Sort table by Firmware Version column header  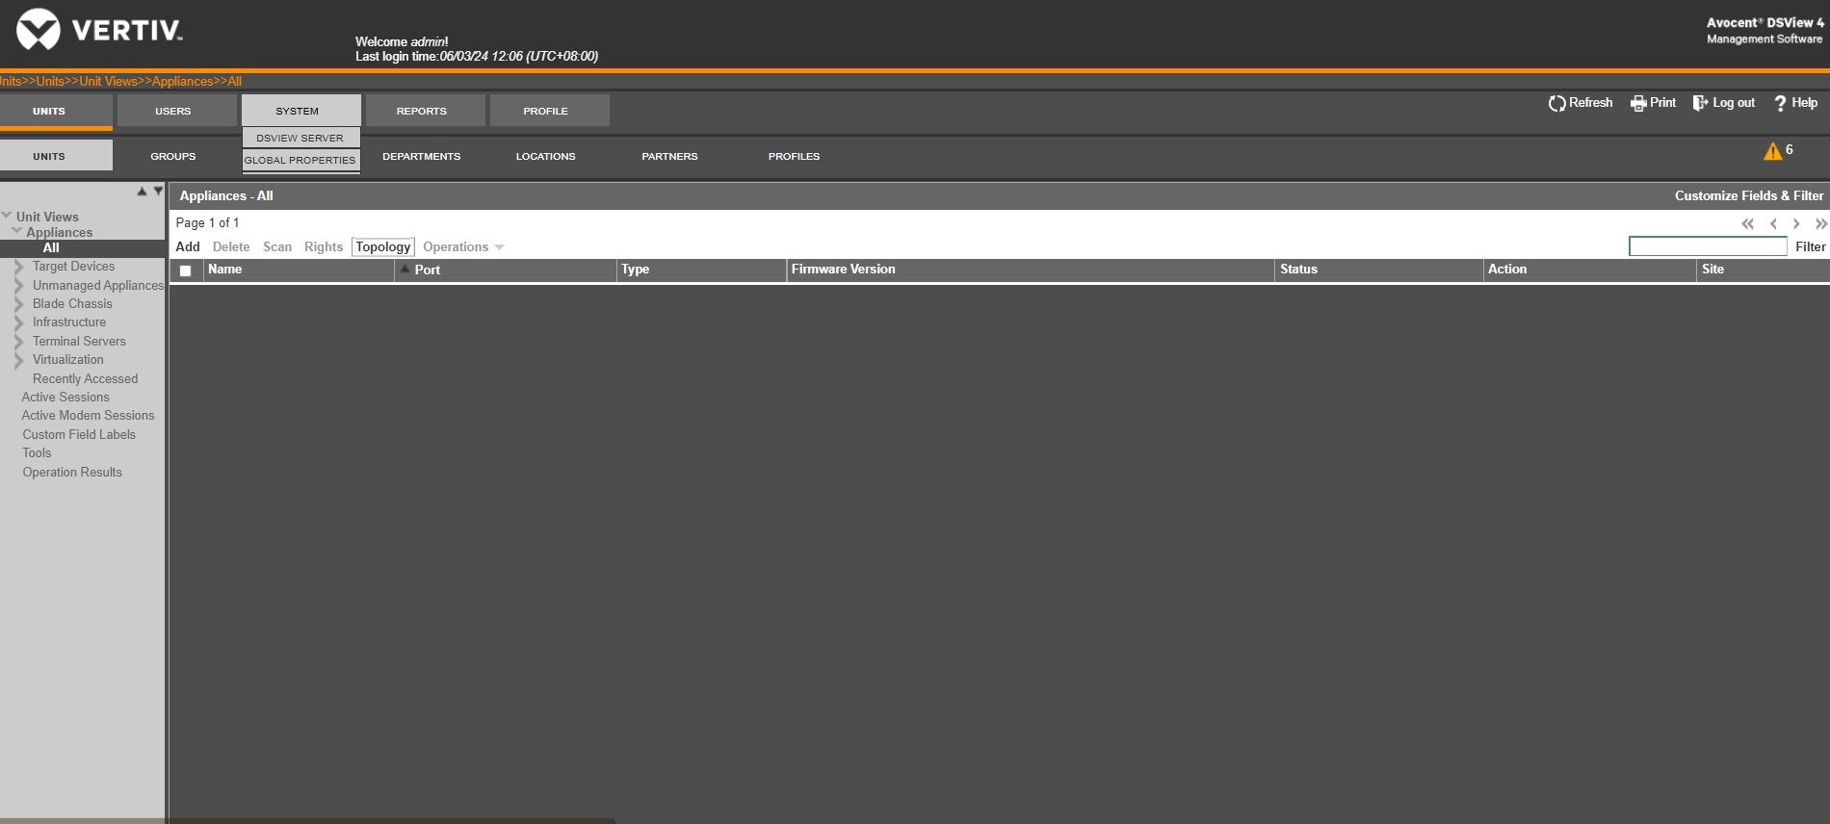844,270
